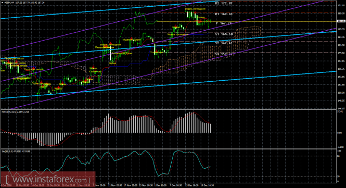Click the S2 162.41 support label
Screen dimensions: 346x188
pos(224,43)
